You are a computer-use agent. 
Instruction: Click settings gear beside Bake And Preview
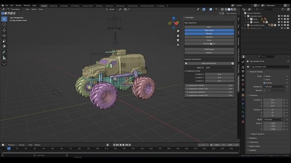click(x=232, y=63)
